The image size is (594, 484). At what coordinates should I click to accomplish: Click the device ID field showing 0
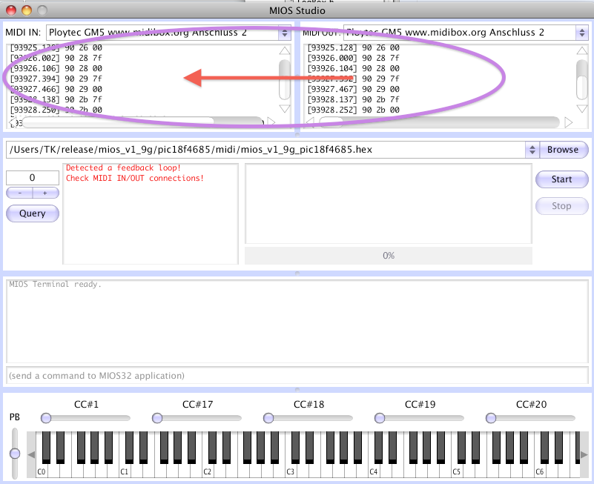pyautogui.click(x=33, y=178)
